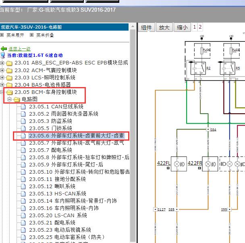
Task: Open 23.05.14 车内照明系统-背景灯-内饰
Action: [73, 201]
